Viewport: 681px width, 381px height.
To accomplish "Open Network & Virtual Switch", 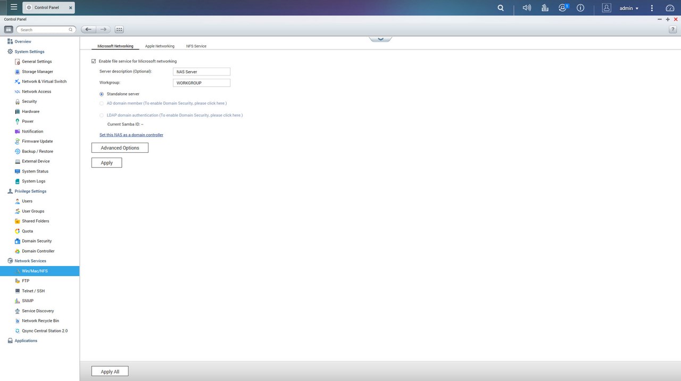I will (x=44, y=81).
